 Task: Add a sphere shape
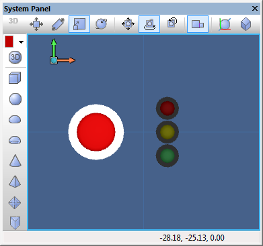15,99
